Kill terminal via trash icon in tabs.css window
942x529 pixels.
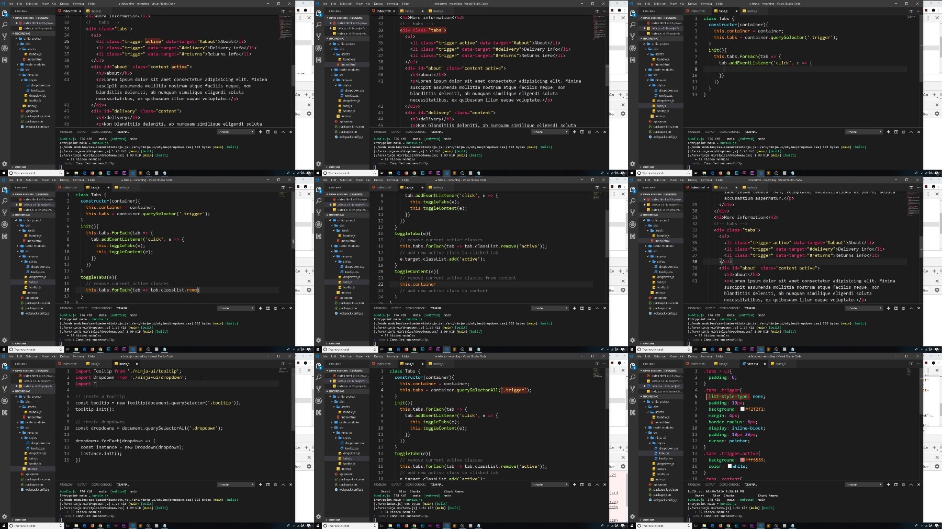(904, 485)
